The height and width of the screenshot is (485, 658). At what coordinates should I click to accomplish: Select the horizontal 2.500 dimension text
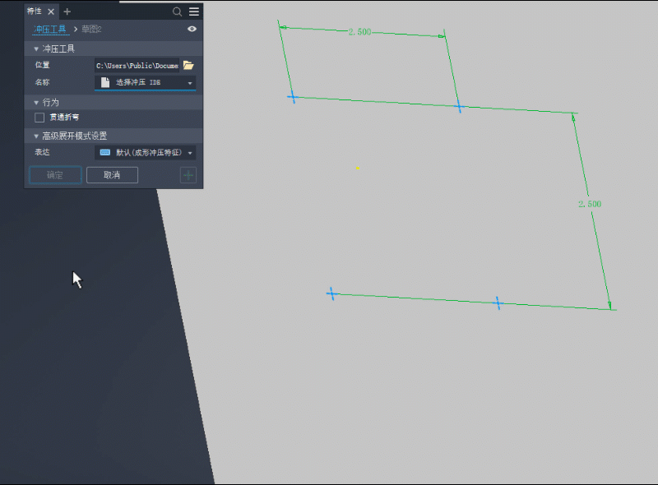(359, 32)
